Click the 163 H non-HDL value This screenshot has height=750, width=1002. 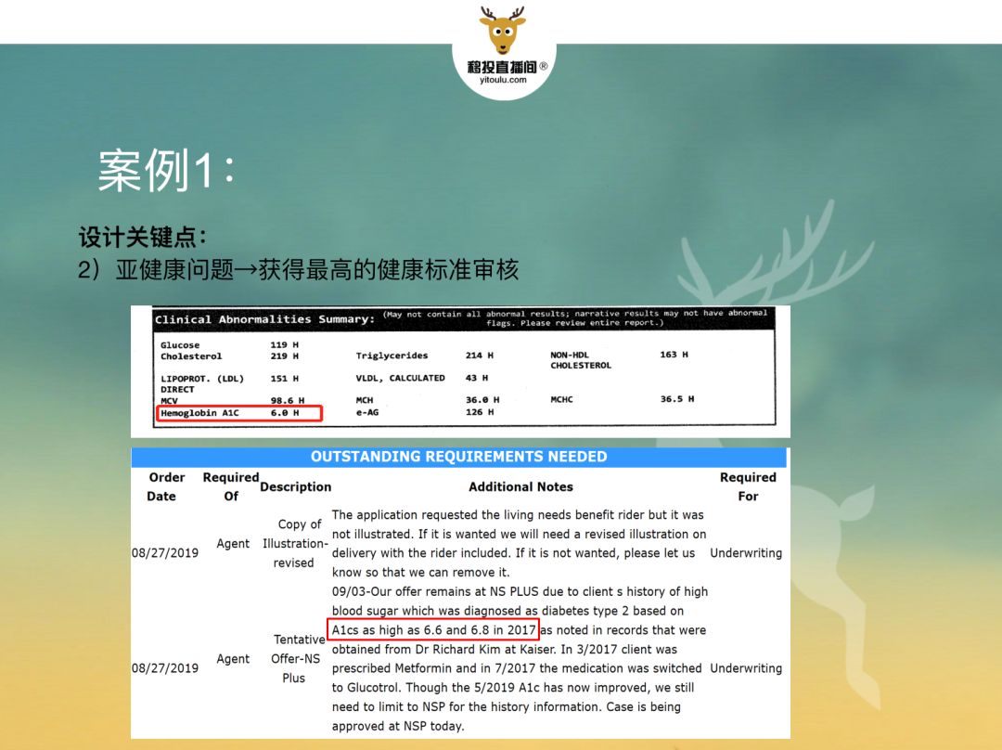coord(674,355)
